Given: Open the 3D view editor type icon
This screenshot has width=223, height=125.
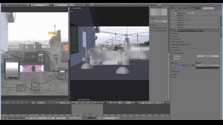Looking at the screenshot, I should [x=73, y=103].
